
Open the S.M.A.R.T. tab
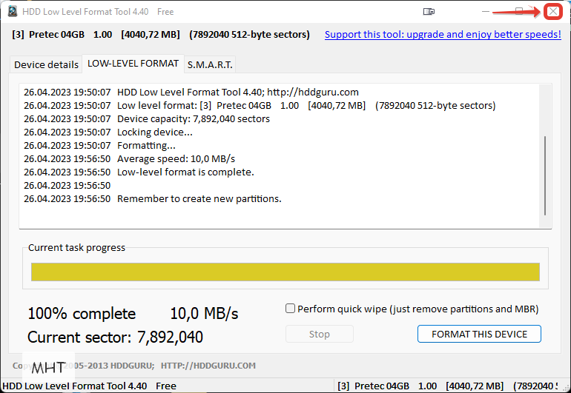[x=210, y=64]
